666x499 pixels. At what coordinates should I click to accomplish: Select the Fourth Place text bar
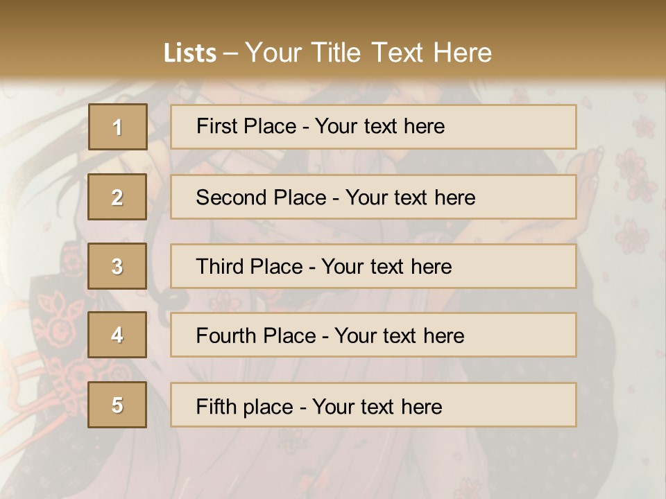(373, 335)
